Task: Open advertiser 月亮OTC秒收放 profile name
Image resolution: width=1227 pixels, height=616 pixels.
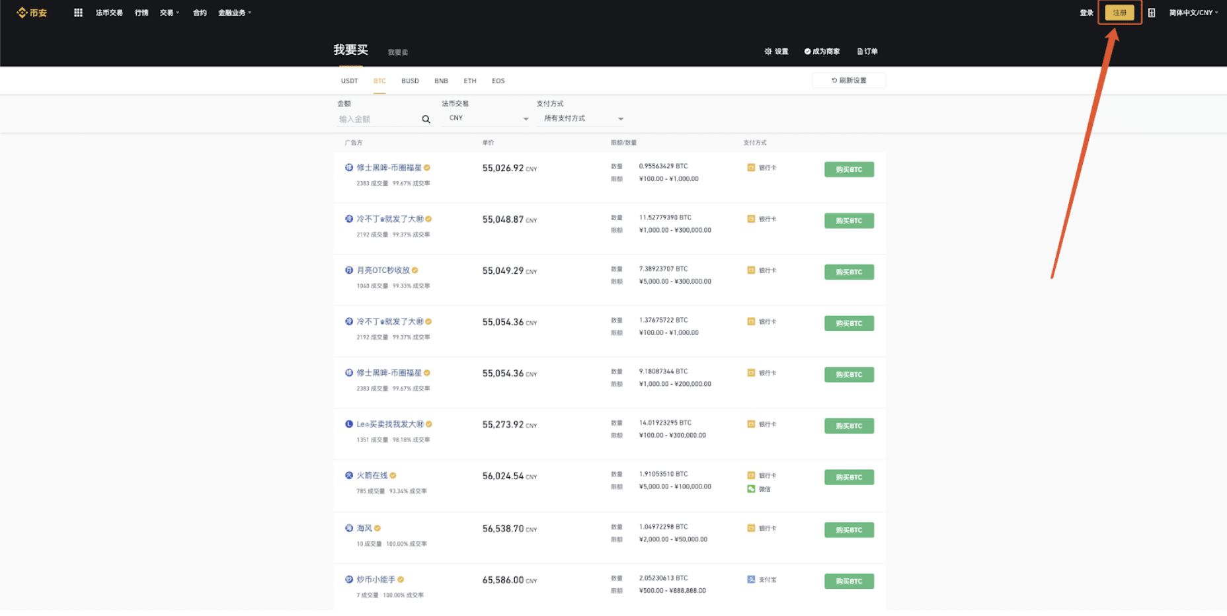Action: click(x=383, y=270)
